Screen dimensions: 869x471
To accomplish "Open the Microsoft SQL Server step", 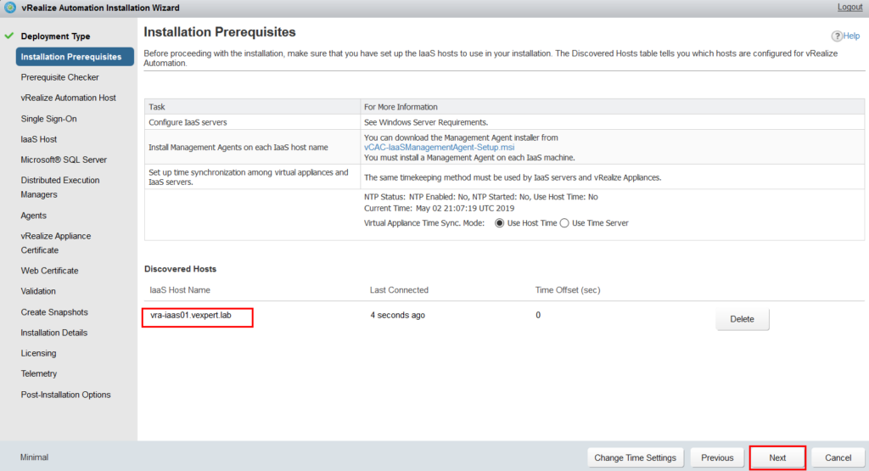I will 64,160.
